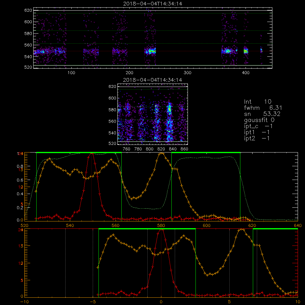Click orange curve peak near 6 in bottom plot
The width and height of the screenshot is (305, 305).
pos(241,230)
